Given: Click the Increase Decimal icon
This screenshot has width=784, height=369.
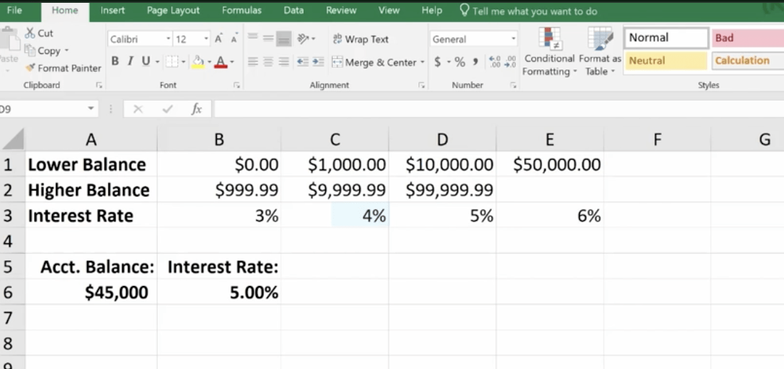Looking at the screenshot, I should coord(496,62).
